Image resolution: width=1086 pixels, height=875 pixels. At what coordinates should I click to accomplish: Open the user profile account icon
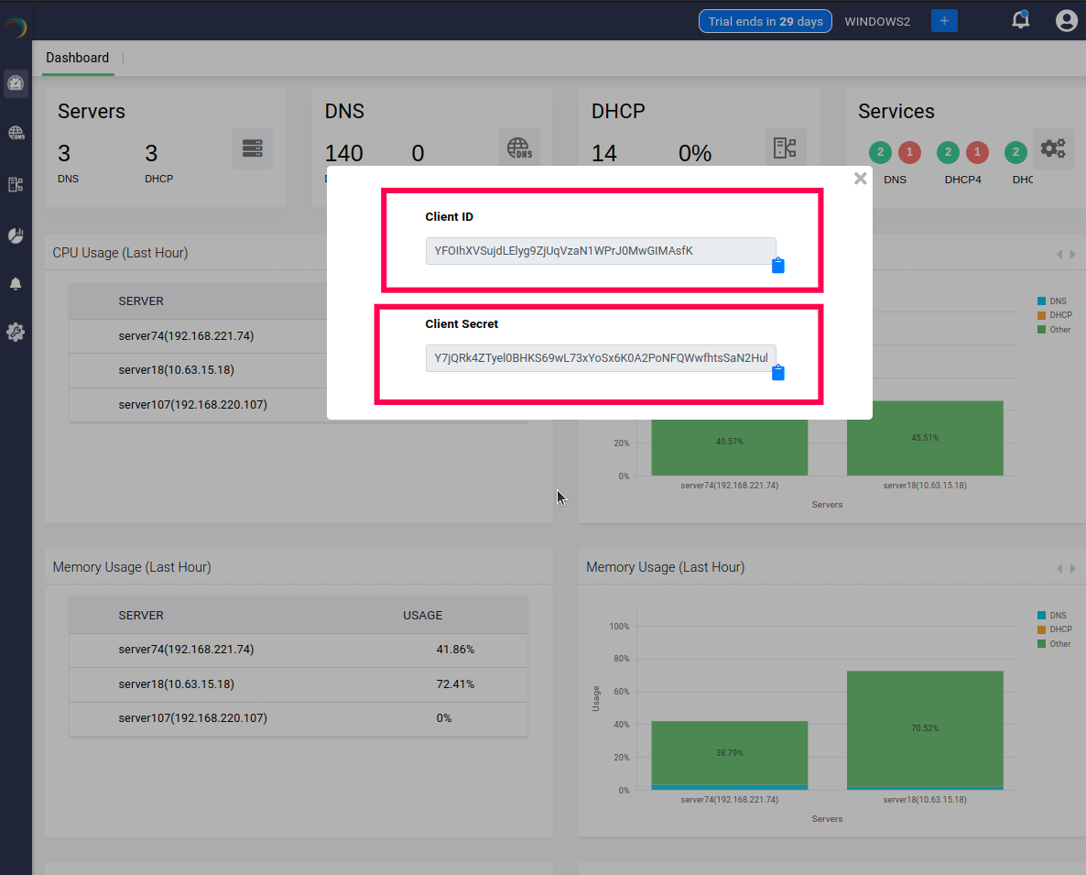1066,21
